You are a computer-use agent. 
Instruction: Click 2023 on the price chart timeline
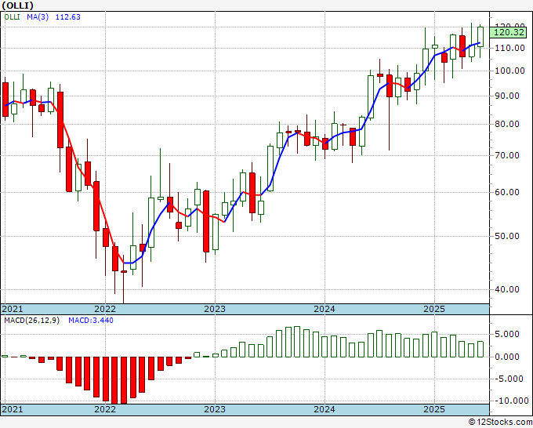[215, 309]
